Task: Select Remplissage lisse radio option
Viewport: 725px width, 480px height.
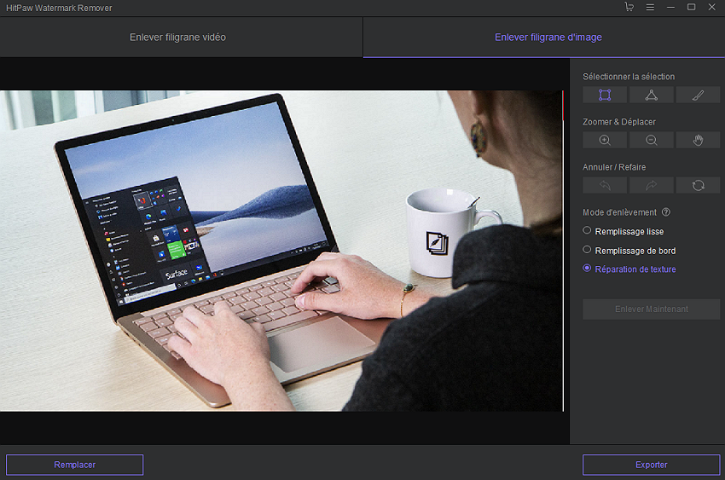Action: tap(587, 231)
